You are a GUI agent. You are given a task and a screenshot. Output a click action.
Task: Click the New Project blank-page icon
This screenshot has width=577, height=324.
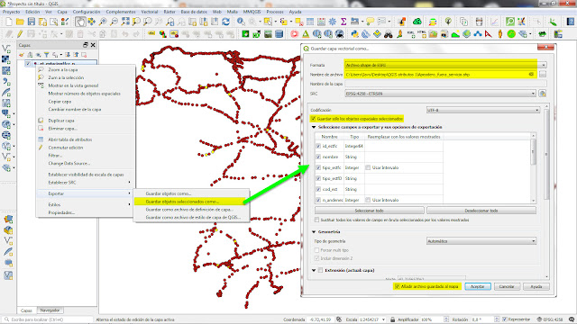pyautogui.click(x=9, y=22)
